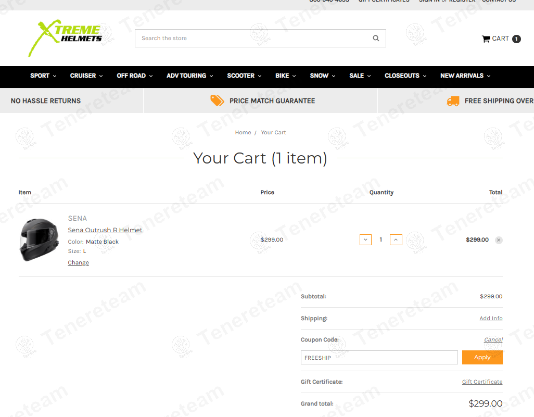Click the cart item count badge
This screenshot has width=534, height=417.
516,39
